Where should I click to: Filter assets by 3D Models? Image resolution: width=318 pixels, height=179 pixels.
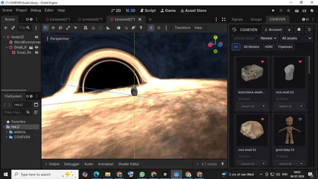pos(251,47)
